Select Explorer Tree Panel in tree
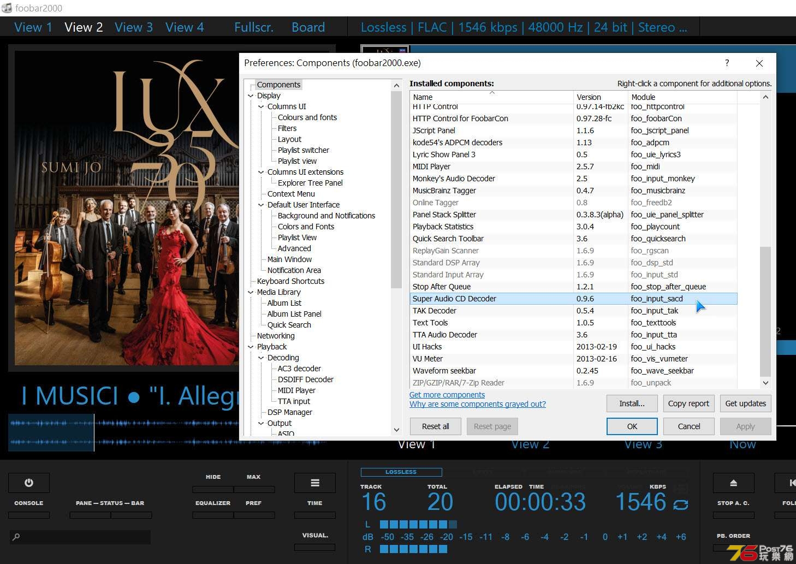This screenshot has width=796, height=564. click(310, 183)
